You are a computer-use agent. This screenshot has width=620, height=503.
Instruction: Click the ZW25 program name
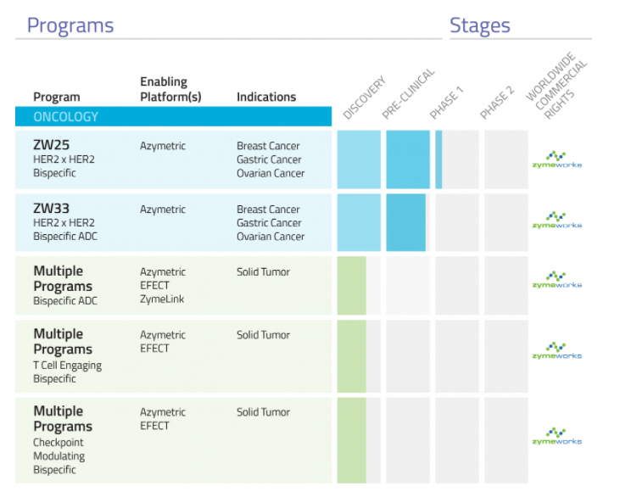point(52,145)
